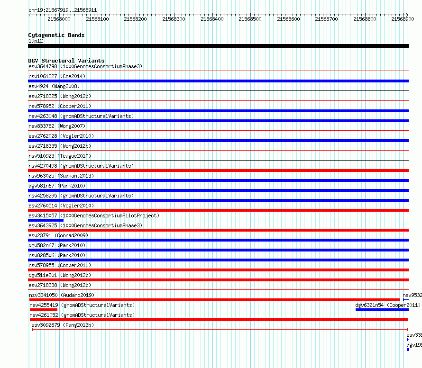422x368 pixels.
Task: Select the nsv3341050 (Audano2019) label
Action: 62,295
